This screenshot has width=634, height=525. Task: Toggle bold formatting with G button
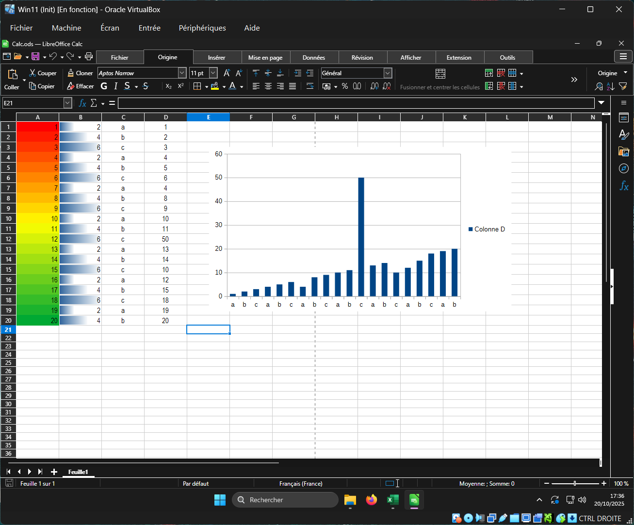pos(104,86)
